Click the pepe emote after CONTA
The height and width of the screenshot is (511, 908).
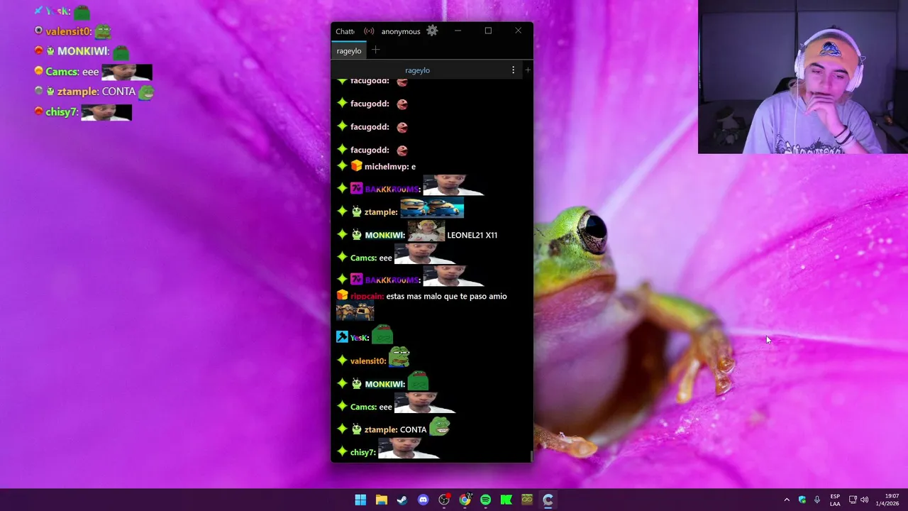point(440,425)
